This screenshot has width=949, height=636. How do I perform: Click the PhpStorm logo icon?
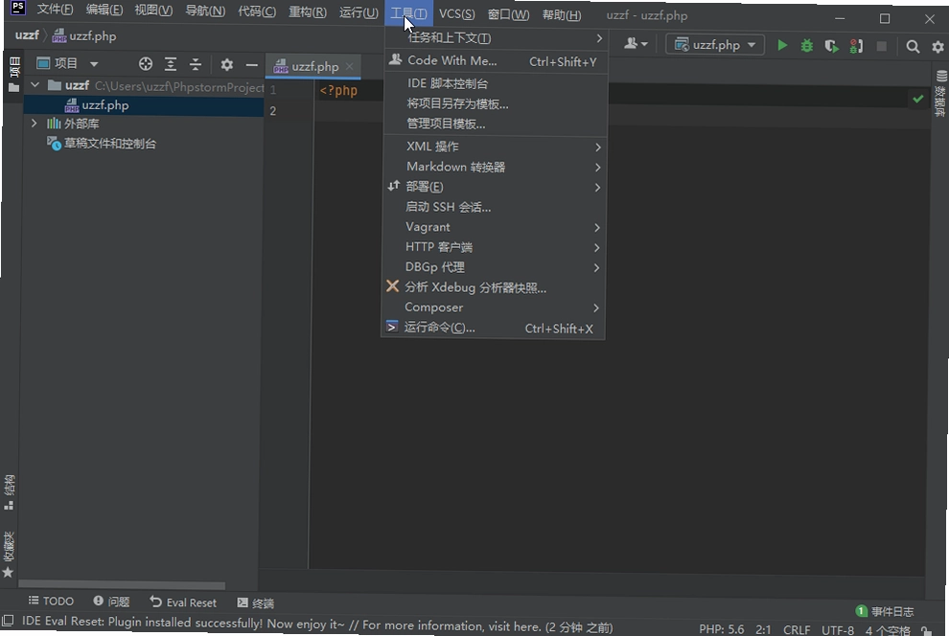pos(17,8)
